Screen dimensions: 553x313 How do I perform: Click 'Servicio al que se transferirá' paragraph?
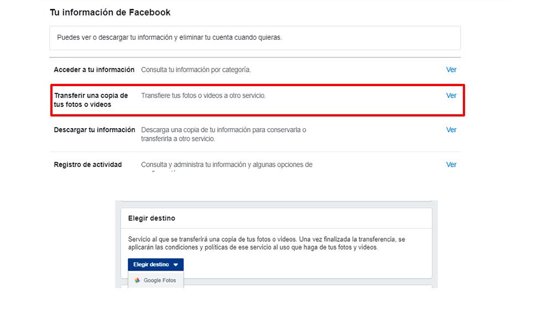pos(267,243)
